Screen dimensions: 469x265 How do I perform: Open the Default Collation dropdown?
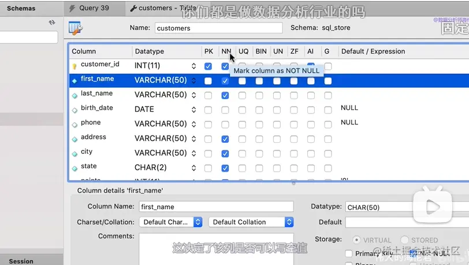251,222
